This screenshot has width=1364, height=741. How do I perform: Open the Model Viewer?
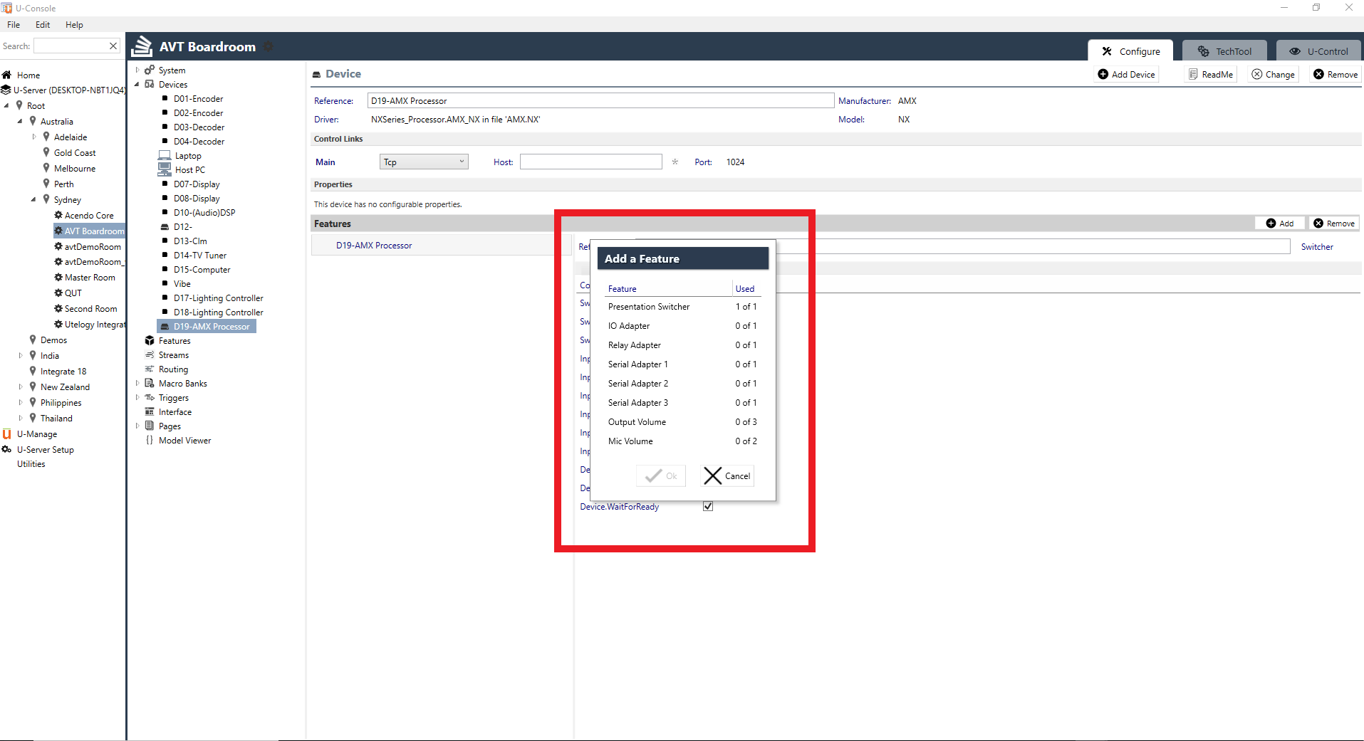(185, 440)
